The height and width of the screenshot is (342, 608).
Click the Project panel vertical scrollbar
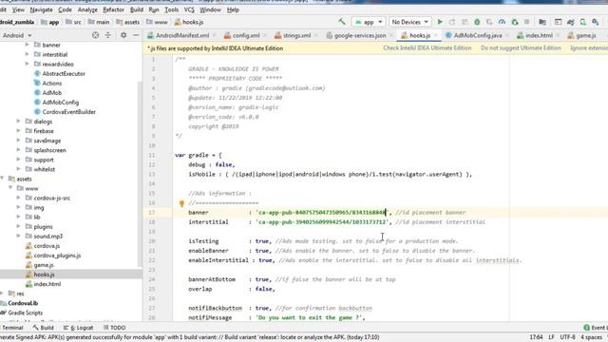[x=140, y=174]
